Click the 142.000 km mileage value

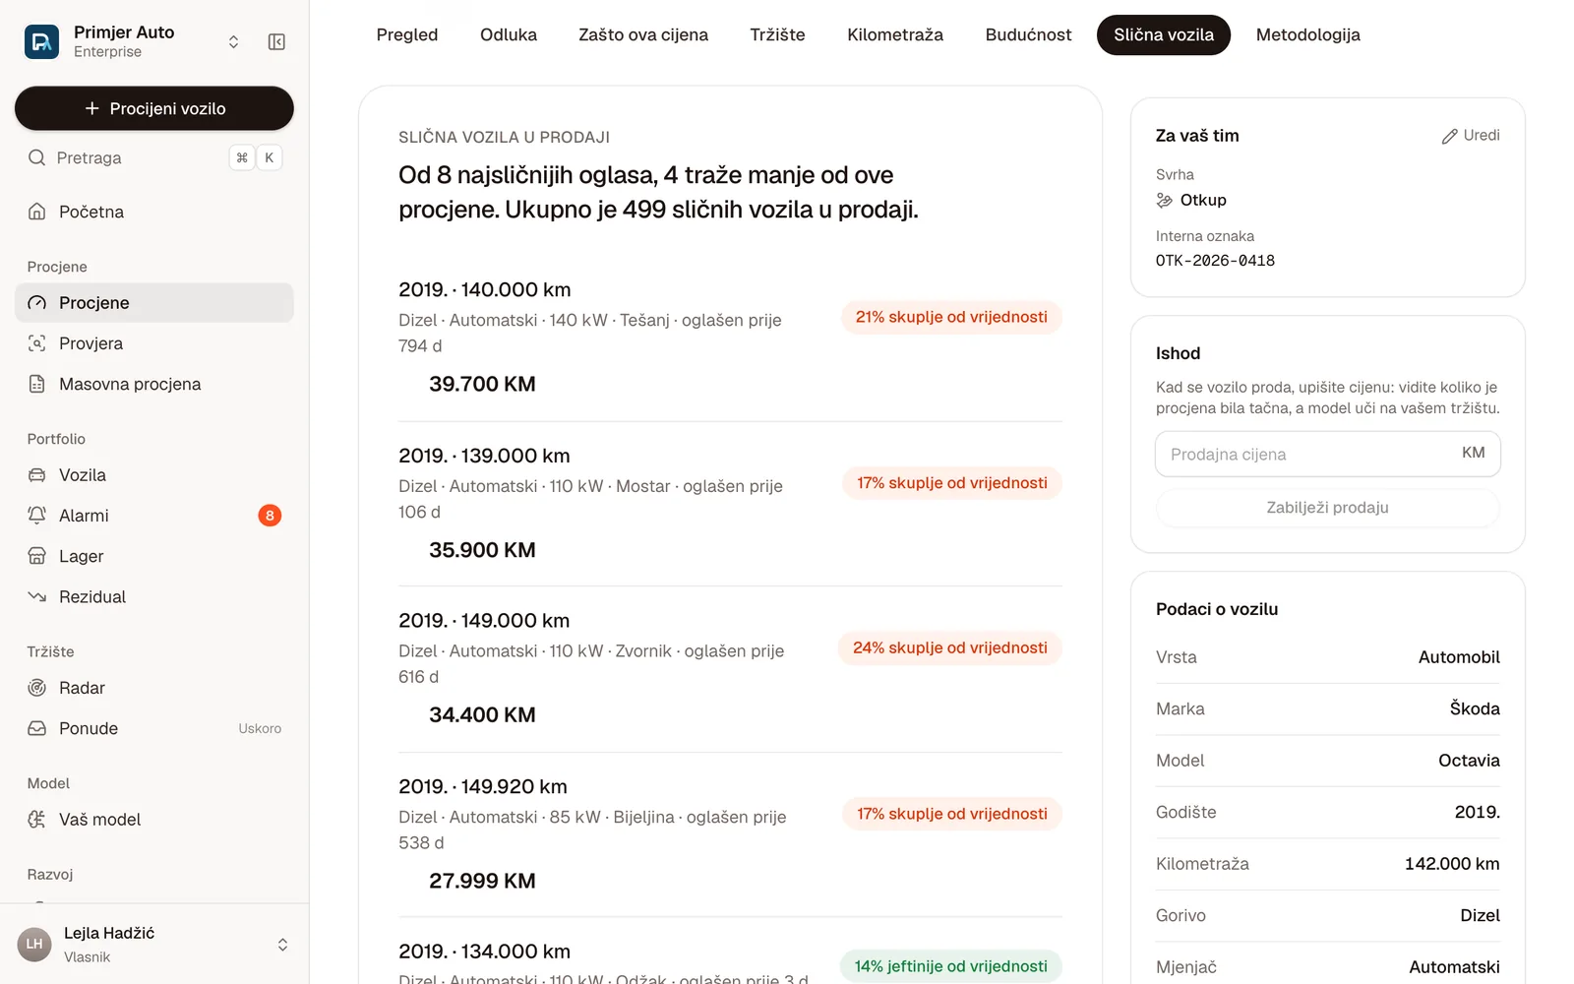tap(1452, 864)
